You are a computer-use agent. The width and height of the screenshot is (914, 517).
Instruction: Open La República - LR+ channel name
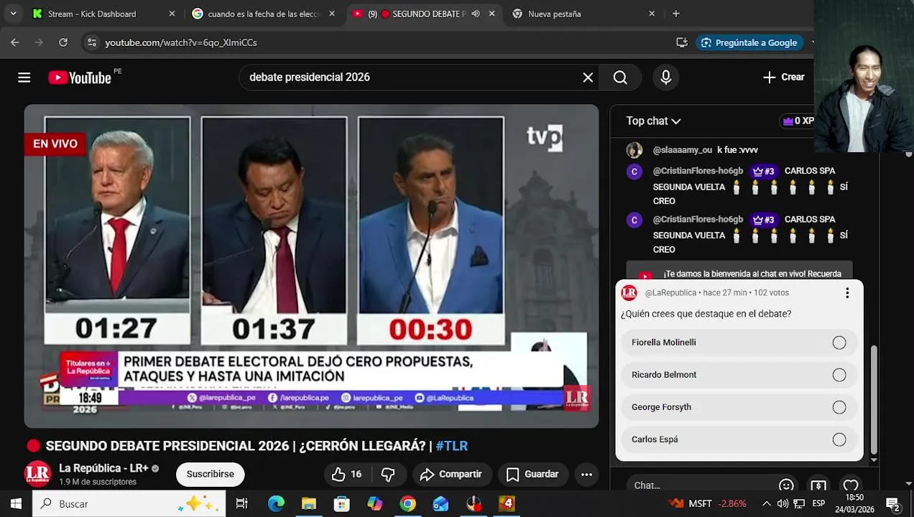(103, 468)
